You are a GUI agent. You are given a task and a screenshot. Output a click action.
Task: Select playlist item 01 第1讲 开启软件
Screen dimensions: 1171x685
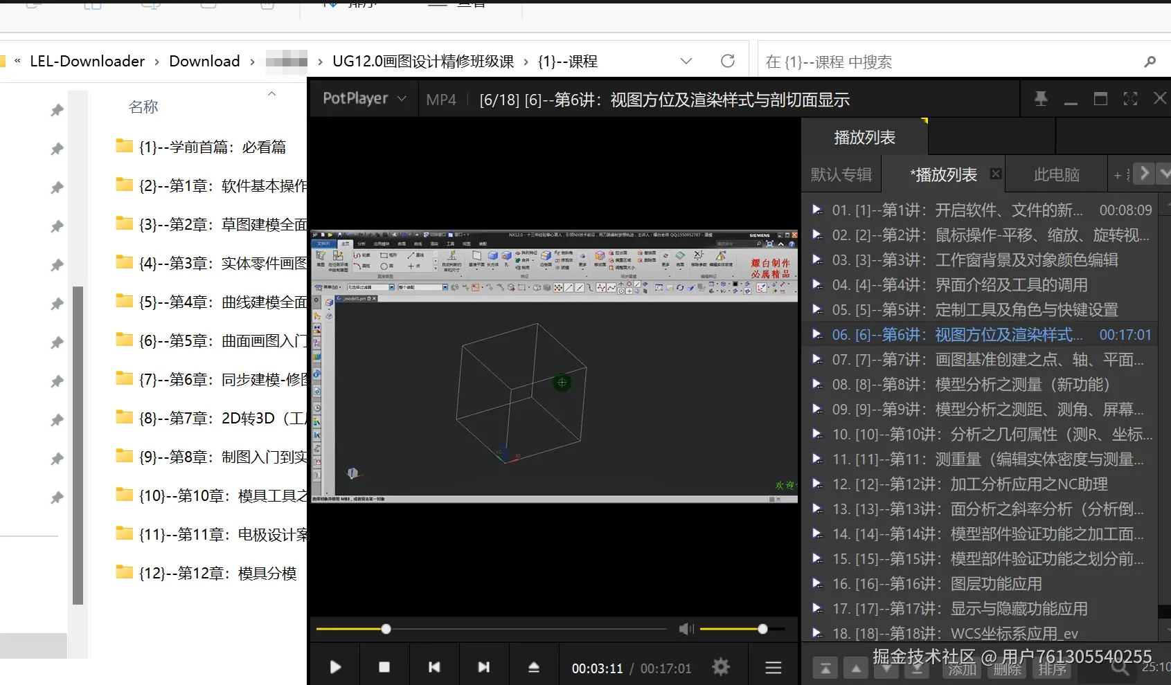[956, 210]
